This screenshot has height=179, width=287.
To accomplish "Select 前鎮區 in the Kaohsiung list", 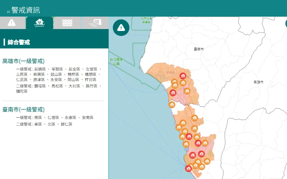I will (x=40, y=69).
